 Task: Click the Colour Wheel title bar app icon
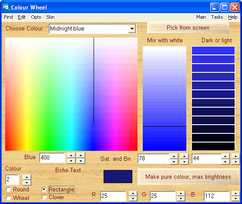(x=6, y=7)
